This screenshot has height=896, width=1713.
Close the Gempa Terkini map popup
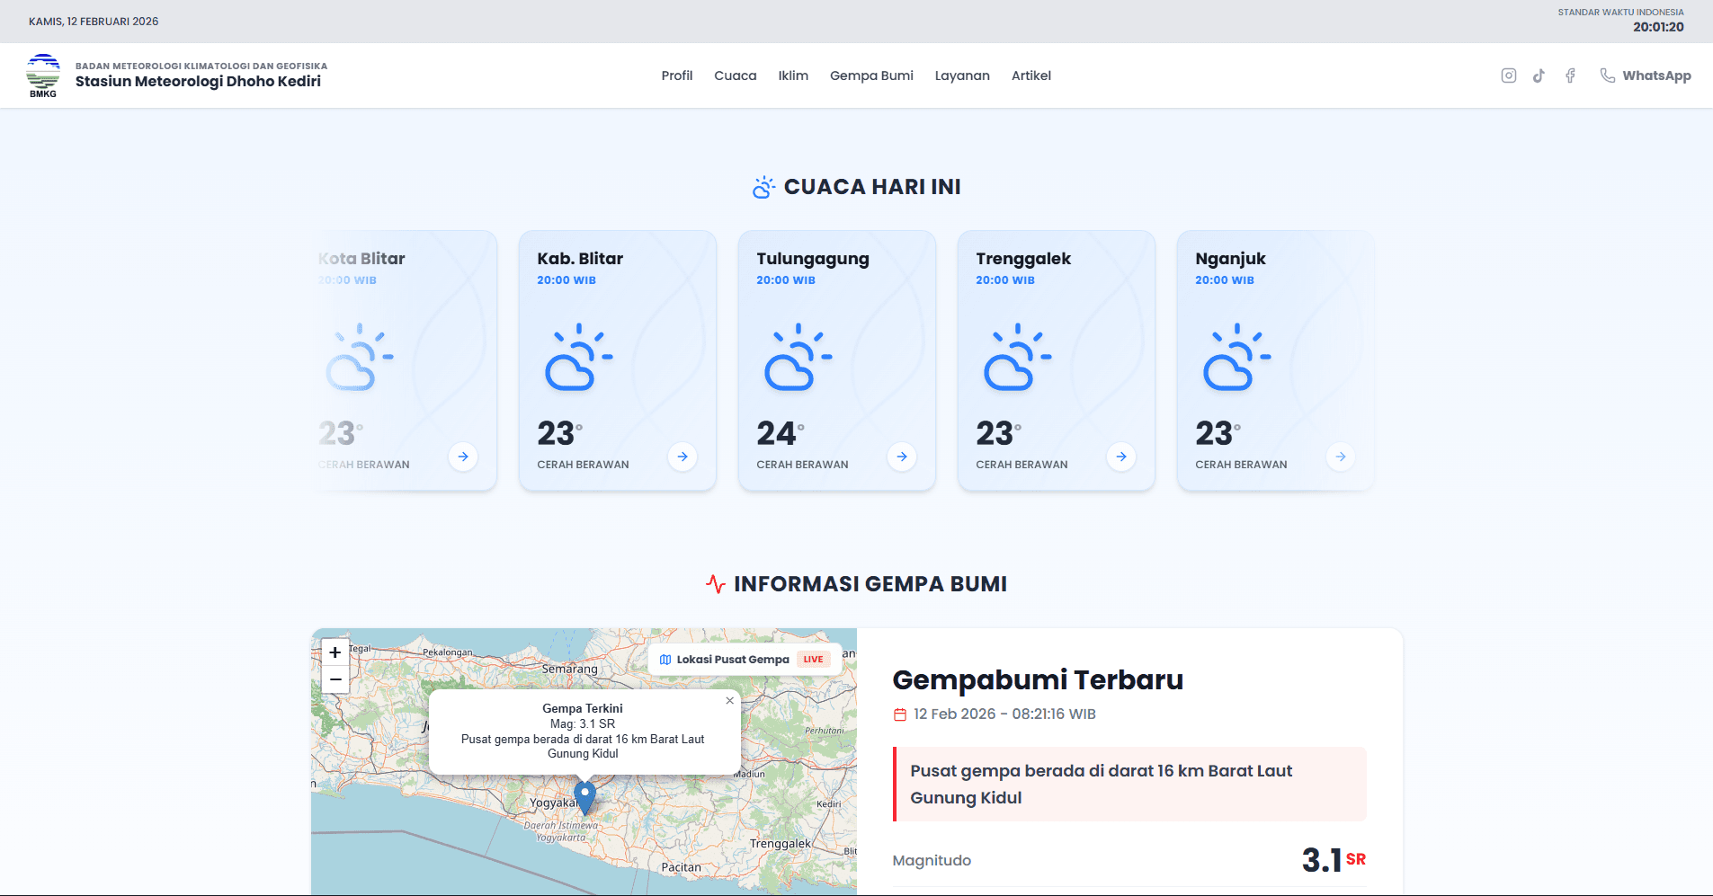[x=729, y=700]
